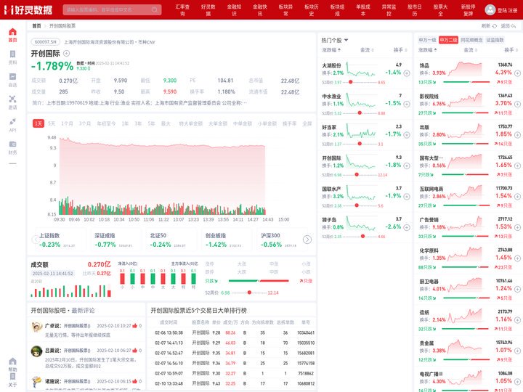This screenshot has width=523, height=392.
Task: Open the 资料 sidebar icon
Action: point(12,57)
